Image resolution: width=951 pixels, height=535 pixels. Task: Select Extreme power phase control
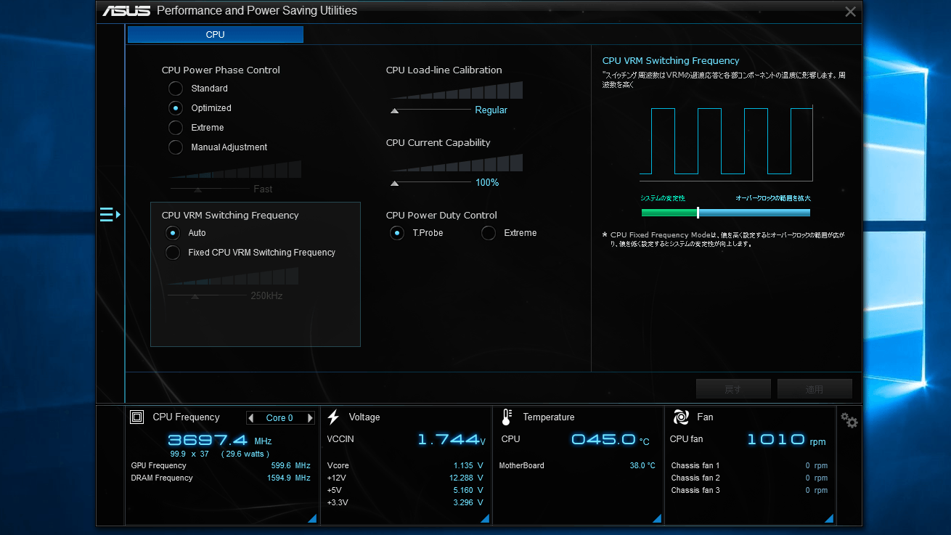176,128
